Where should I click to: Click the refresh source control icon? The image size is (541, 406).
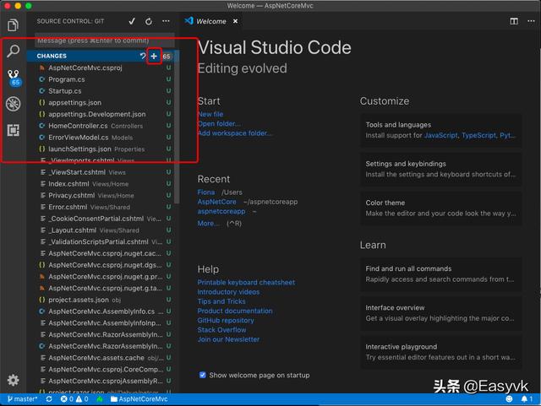click(x=149, y=21)
